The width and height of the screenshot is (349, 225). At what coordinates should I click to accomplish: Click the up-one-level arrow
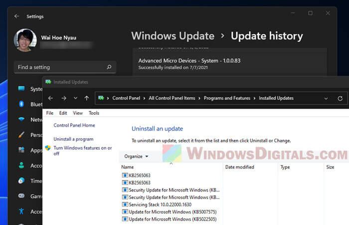coord(87,98)
